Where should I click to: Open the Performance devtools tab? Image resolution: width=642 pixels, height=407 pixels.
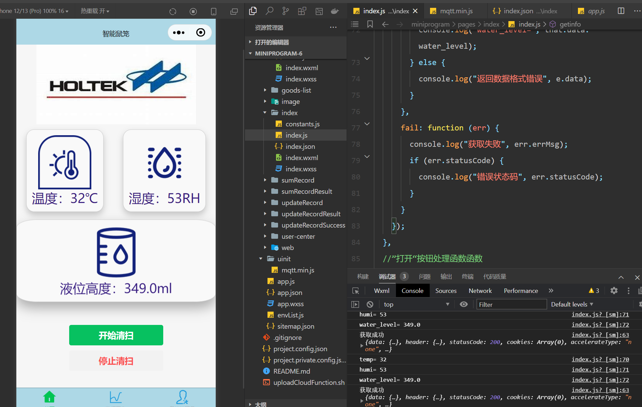click(521, 291)
